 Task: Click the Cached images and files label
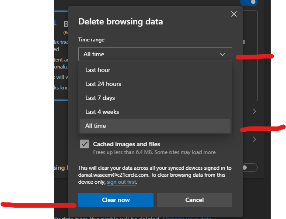tap(126, 144)
